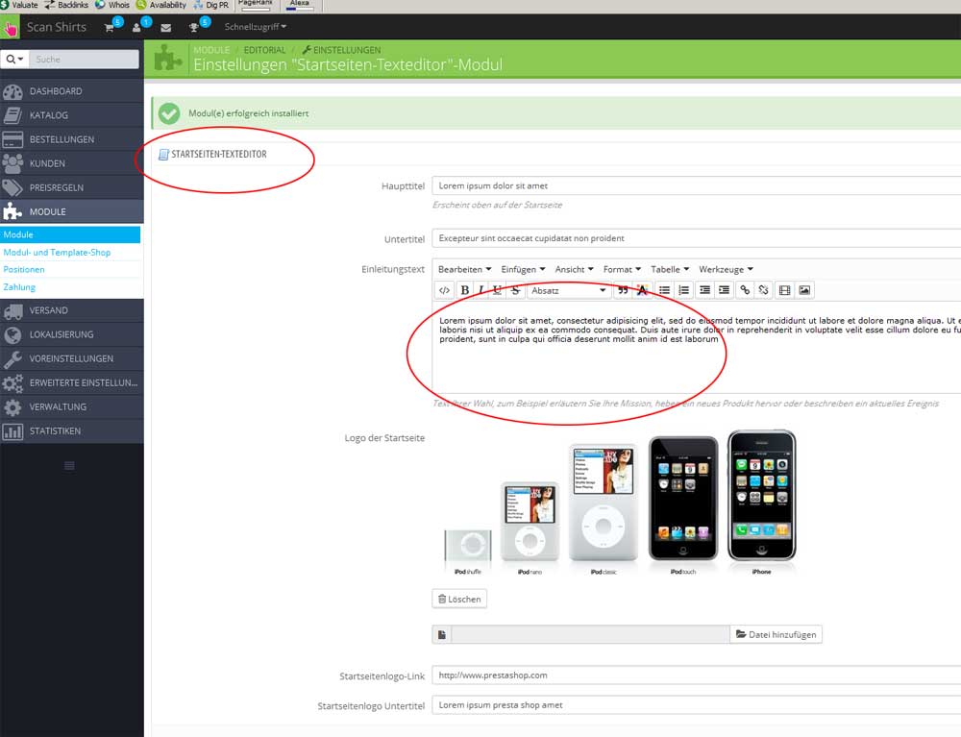The width and height of the screenshot is (961, 737).
Task: Click the source code icon in editor
Action: (x=444, y=290)
